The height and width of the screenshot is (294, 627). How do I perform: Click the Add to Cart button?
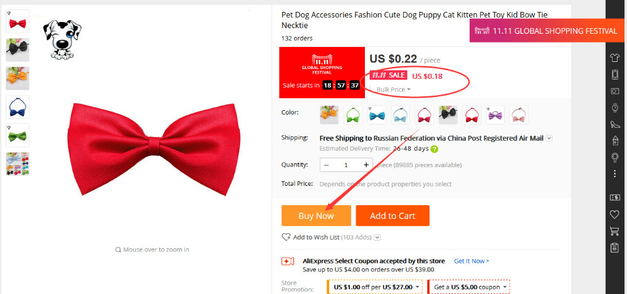(x=393, y=216)
